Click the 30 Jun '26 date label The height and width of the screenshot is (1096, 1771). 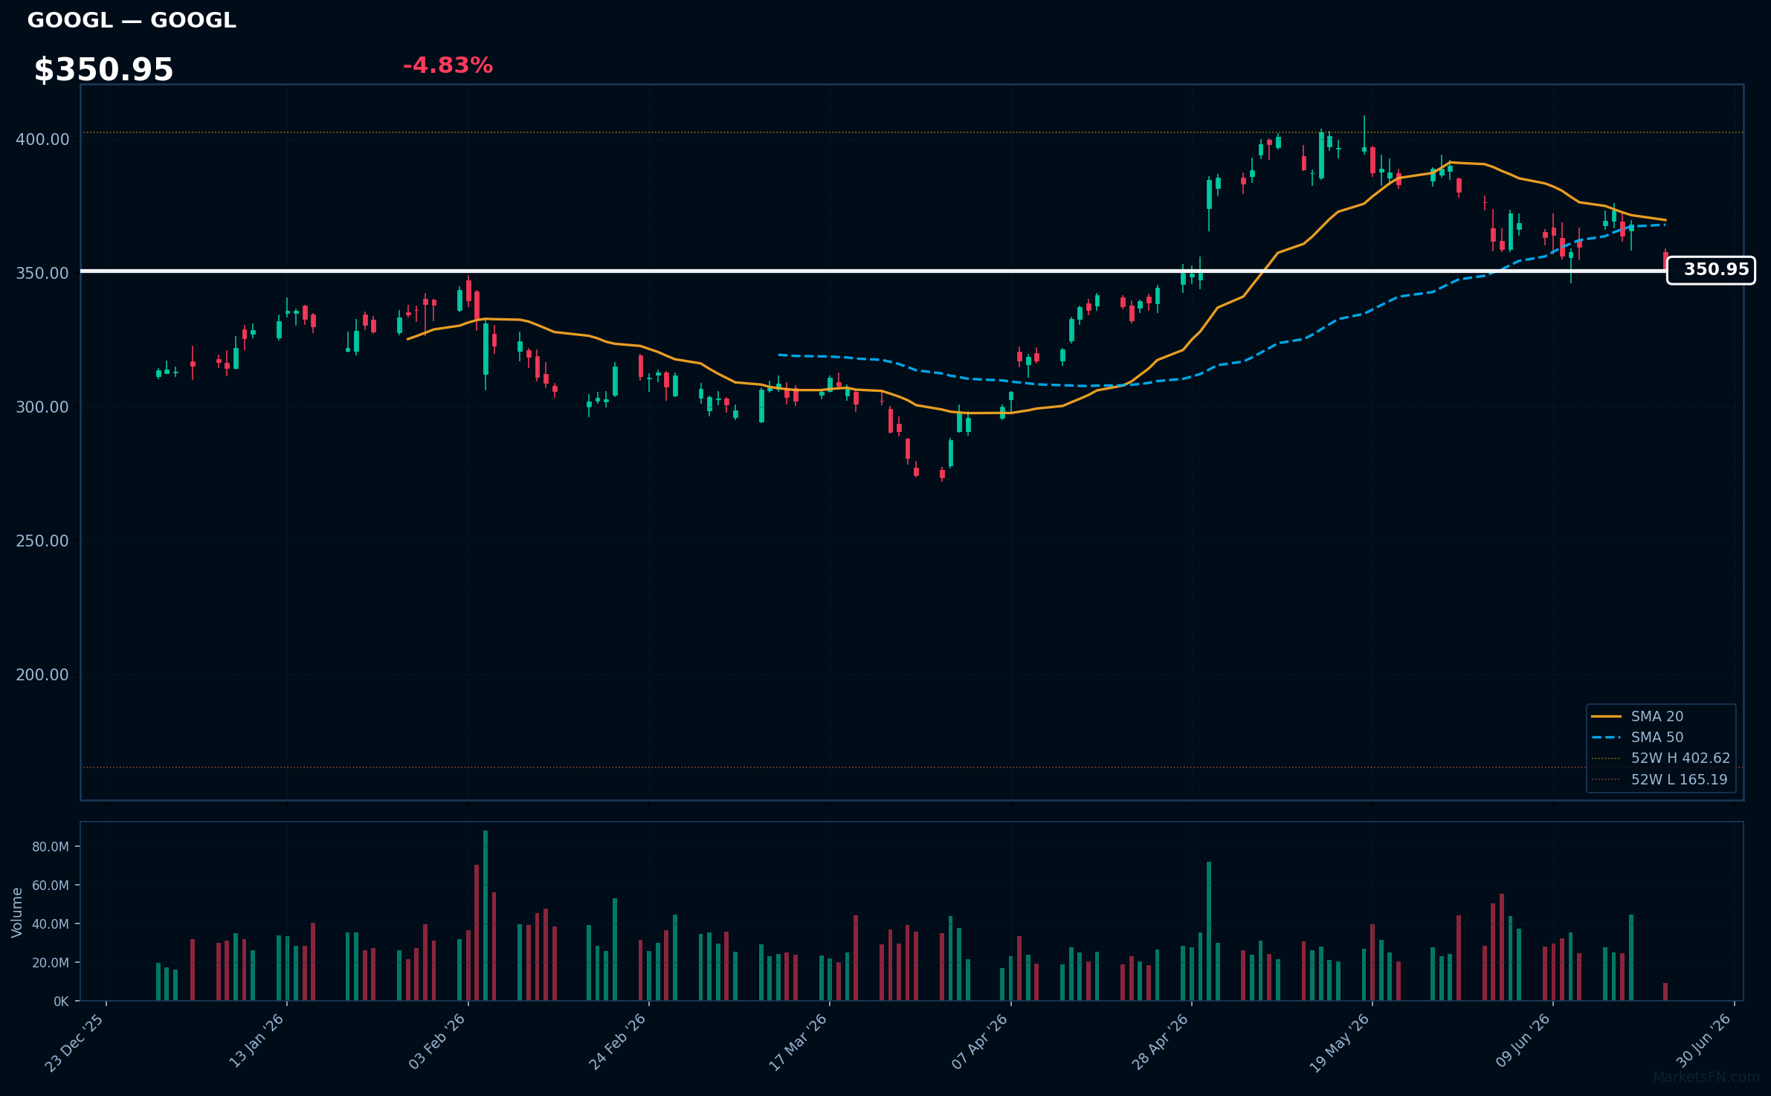(x=1704, y=1041)
